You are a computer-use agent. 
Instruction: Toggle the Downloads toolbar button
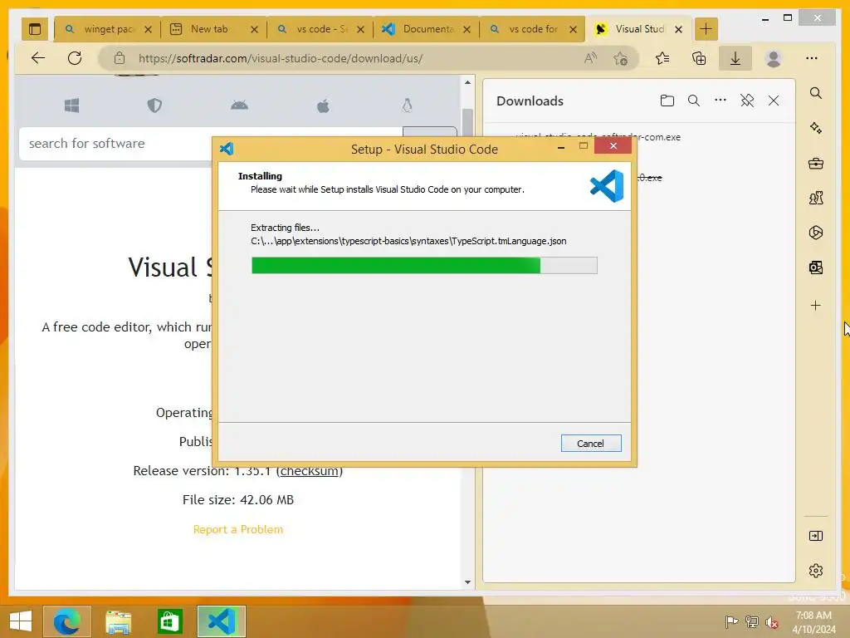coord(735,58)
